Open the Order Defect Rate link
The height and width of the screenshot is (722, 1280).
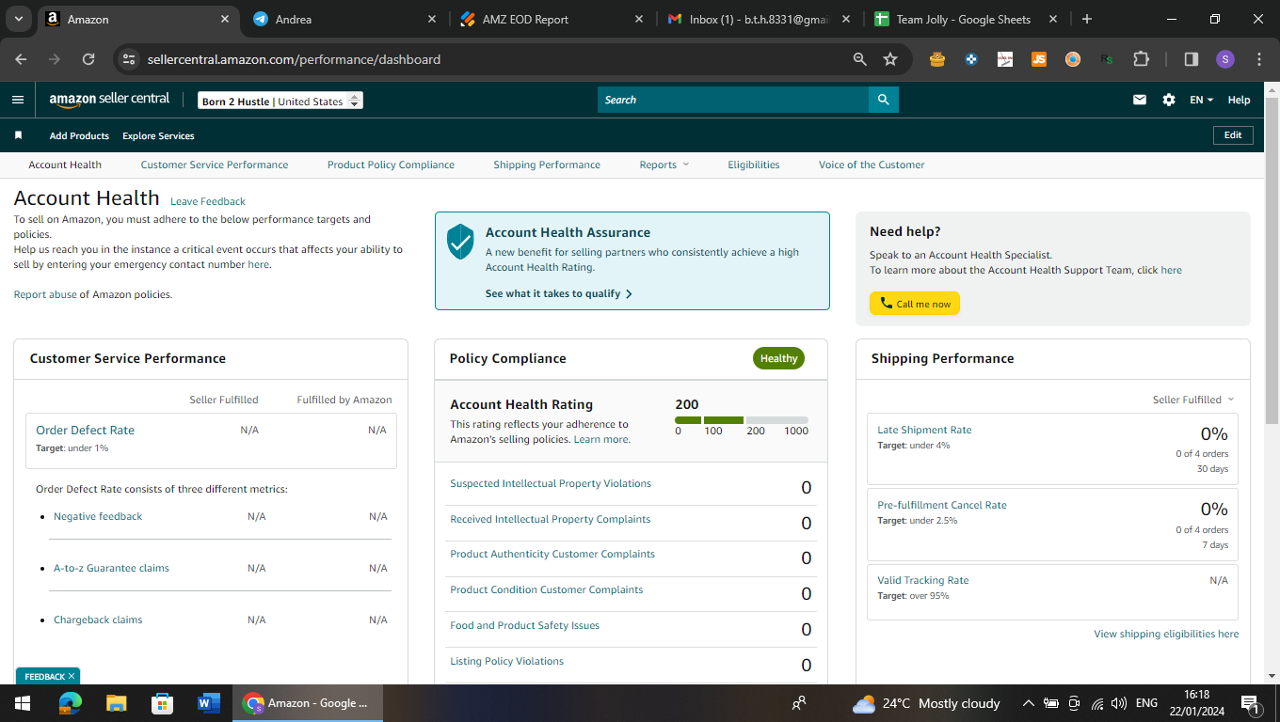[85, 430]
